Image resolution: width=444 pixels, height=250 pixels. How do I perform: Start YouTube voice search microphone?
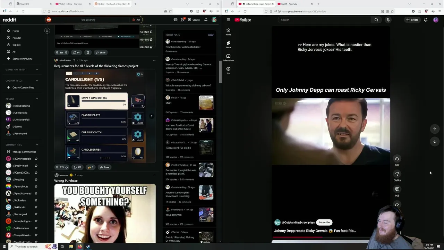388,20
